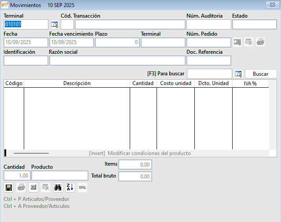Image resolution: width=281 pixels, height=222 pixels.
Task: Open lookup icon next to Terminal field
Action: pos(55,24)
